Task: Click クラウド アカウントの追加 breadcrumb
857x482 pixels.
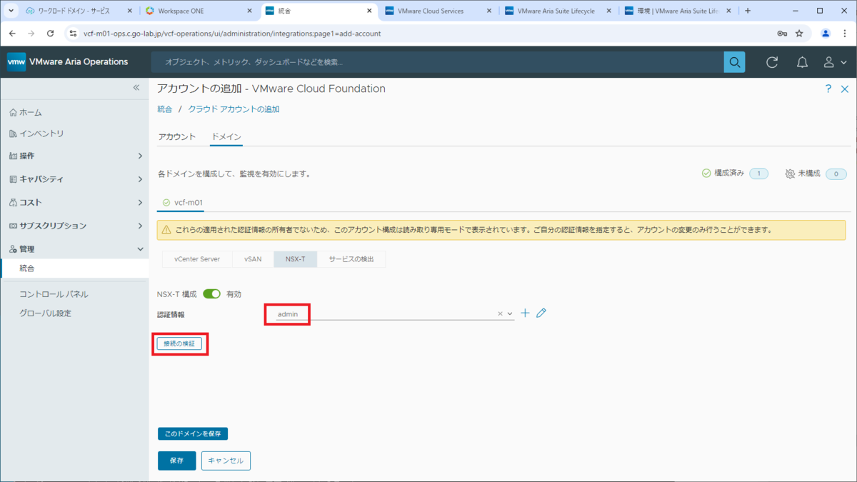Action: (x=234, y=109)
